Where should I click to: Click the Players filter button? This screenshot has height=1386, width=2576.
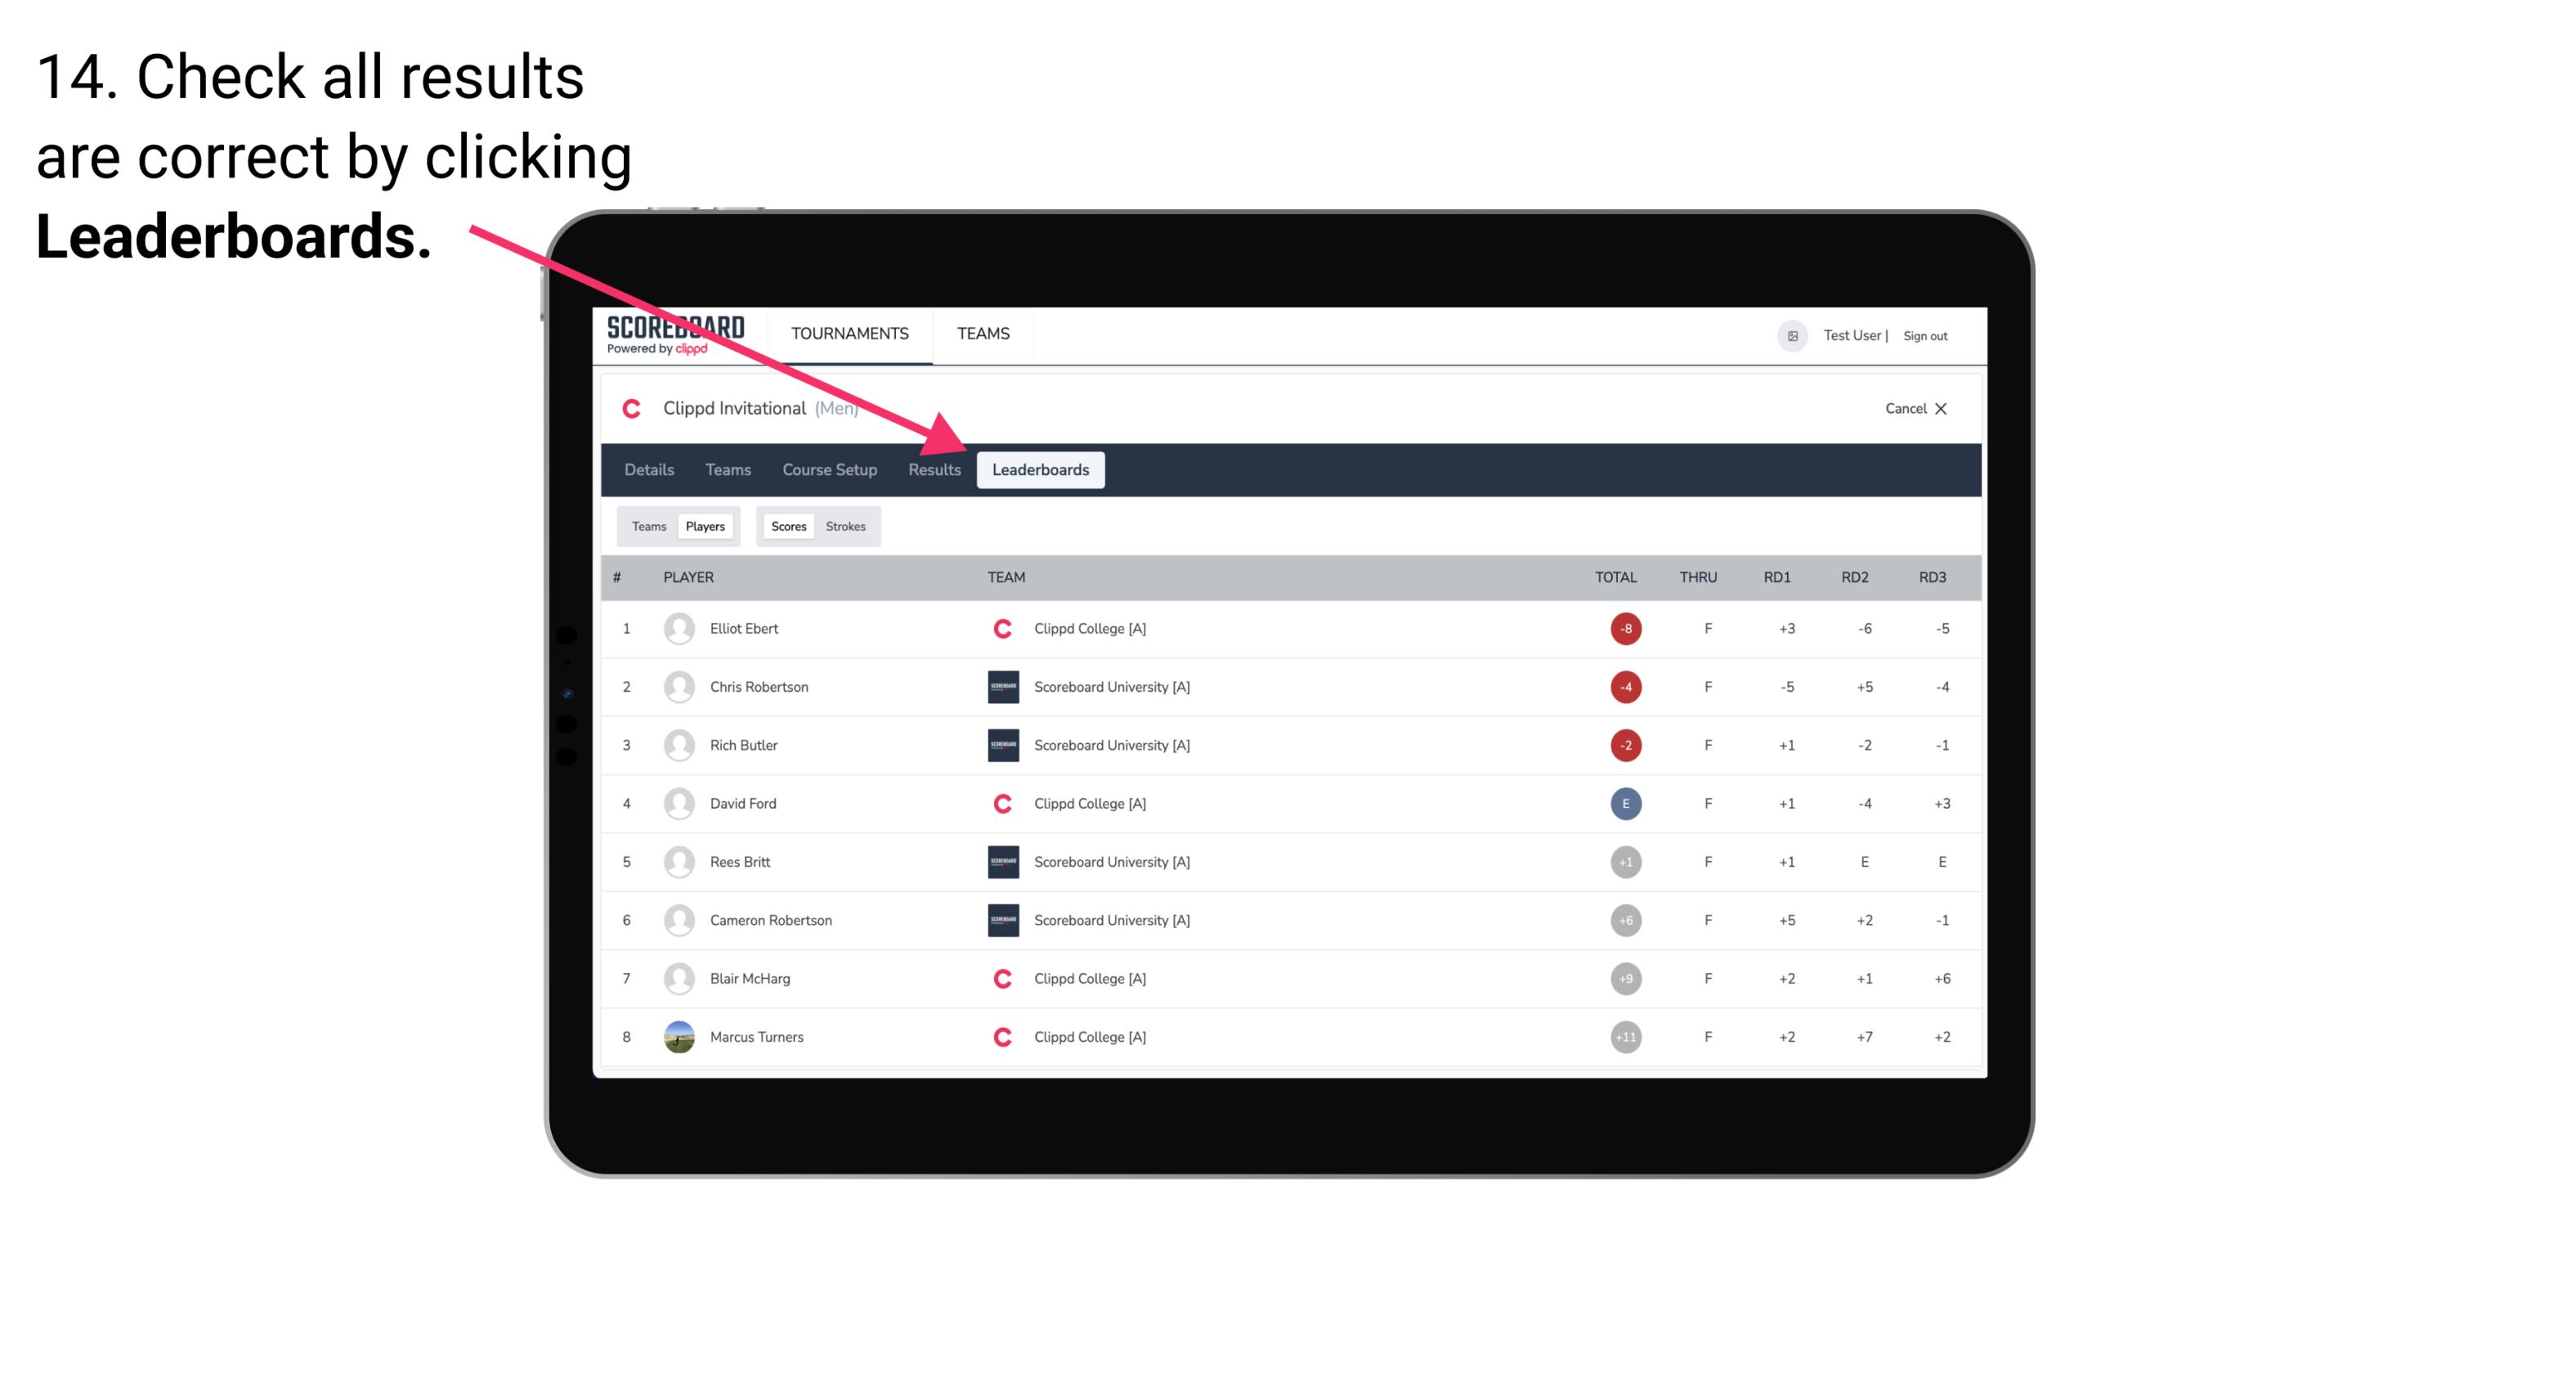click(703, 526)
